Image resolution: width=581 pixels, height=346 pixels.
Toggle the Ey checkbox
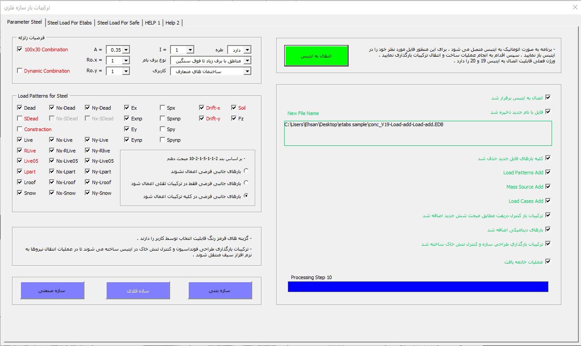[x=127, y=129]
